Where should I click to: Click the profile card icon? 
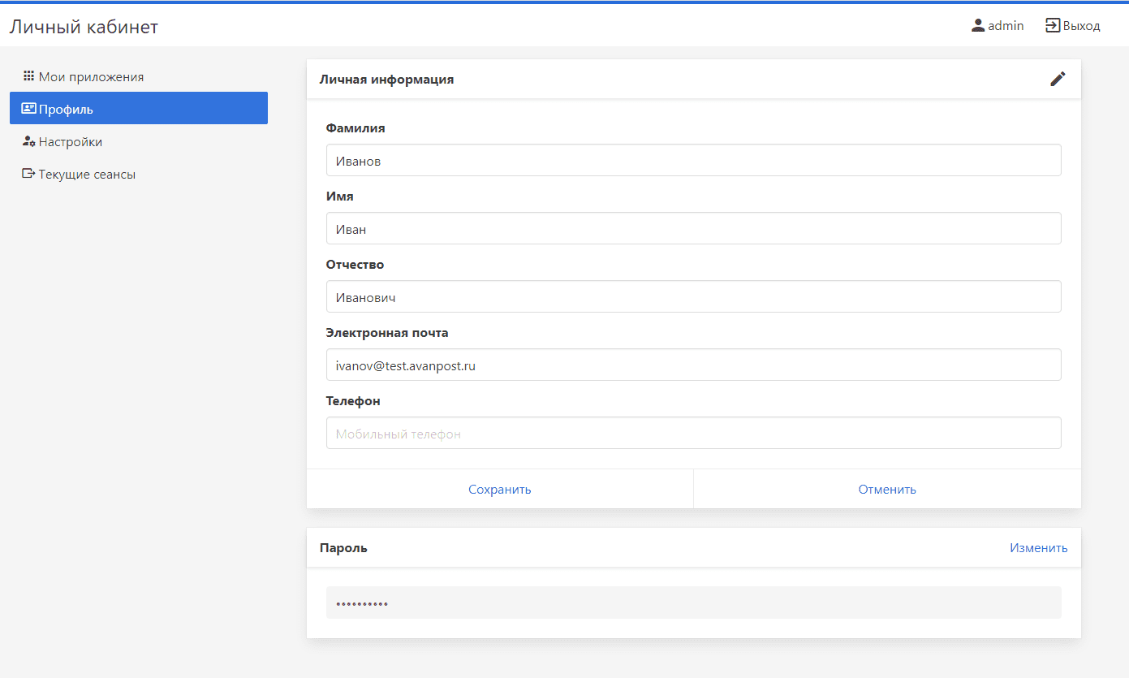[x=28, y=109]
